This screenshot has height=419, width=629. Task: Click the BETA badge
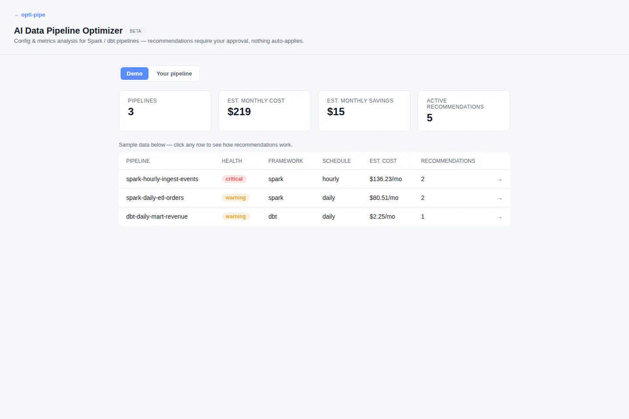coord(135,31)
